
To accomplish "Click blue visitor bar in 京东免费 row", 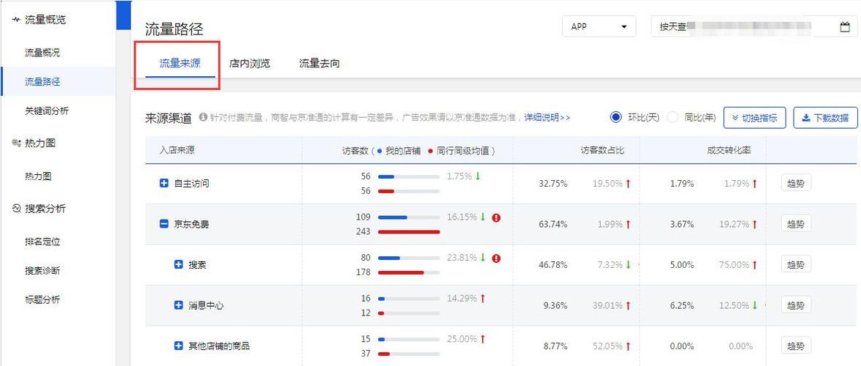I will 393,217.
